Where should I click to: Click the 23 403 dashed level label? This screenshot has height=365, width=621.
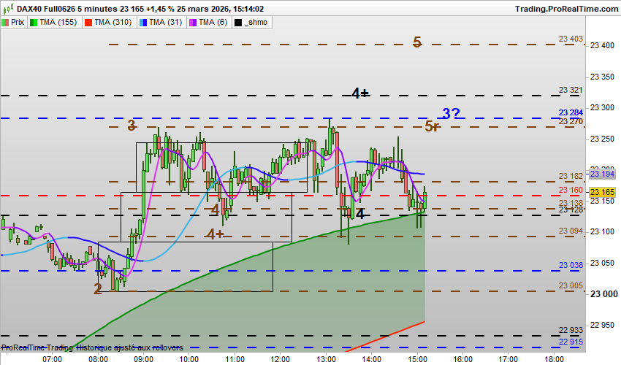click(x=571, y=39)
